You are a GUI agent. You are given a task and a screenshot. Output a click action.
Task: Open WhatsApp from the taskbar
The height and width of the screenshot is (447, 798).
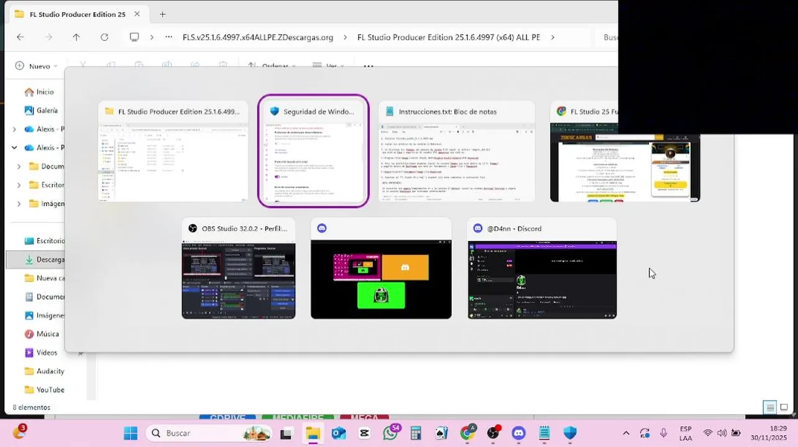pyautogui.click(x=391, y=433)
